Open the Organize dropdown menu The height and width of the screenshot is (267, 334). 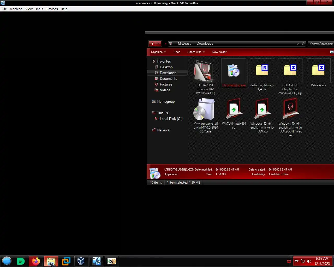(158, 52)
